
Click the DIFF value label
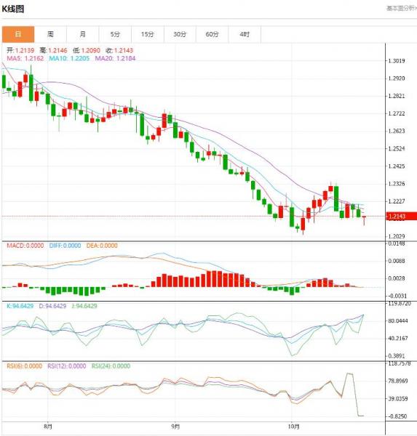[x=65, y=246]
